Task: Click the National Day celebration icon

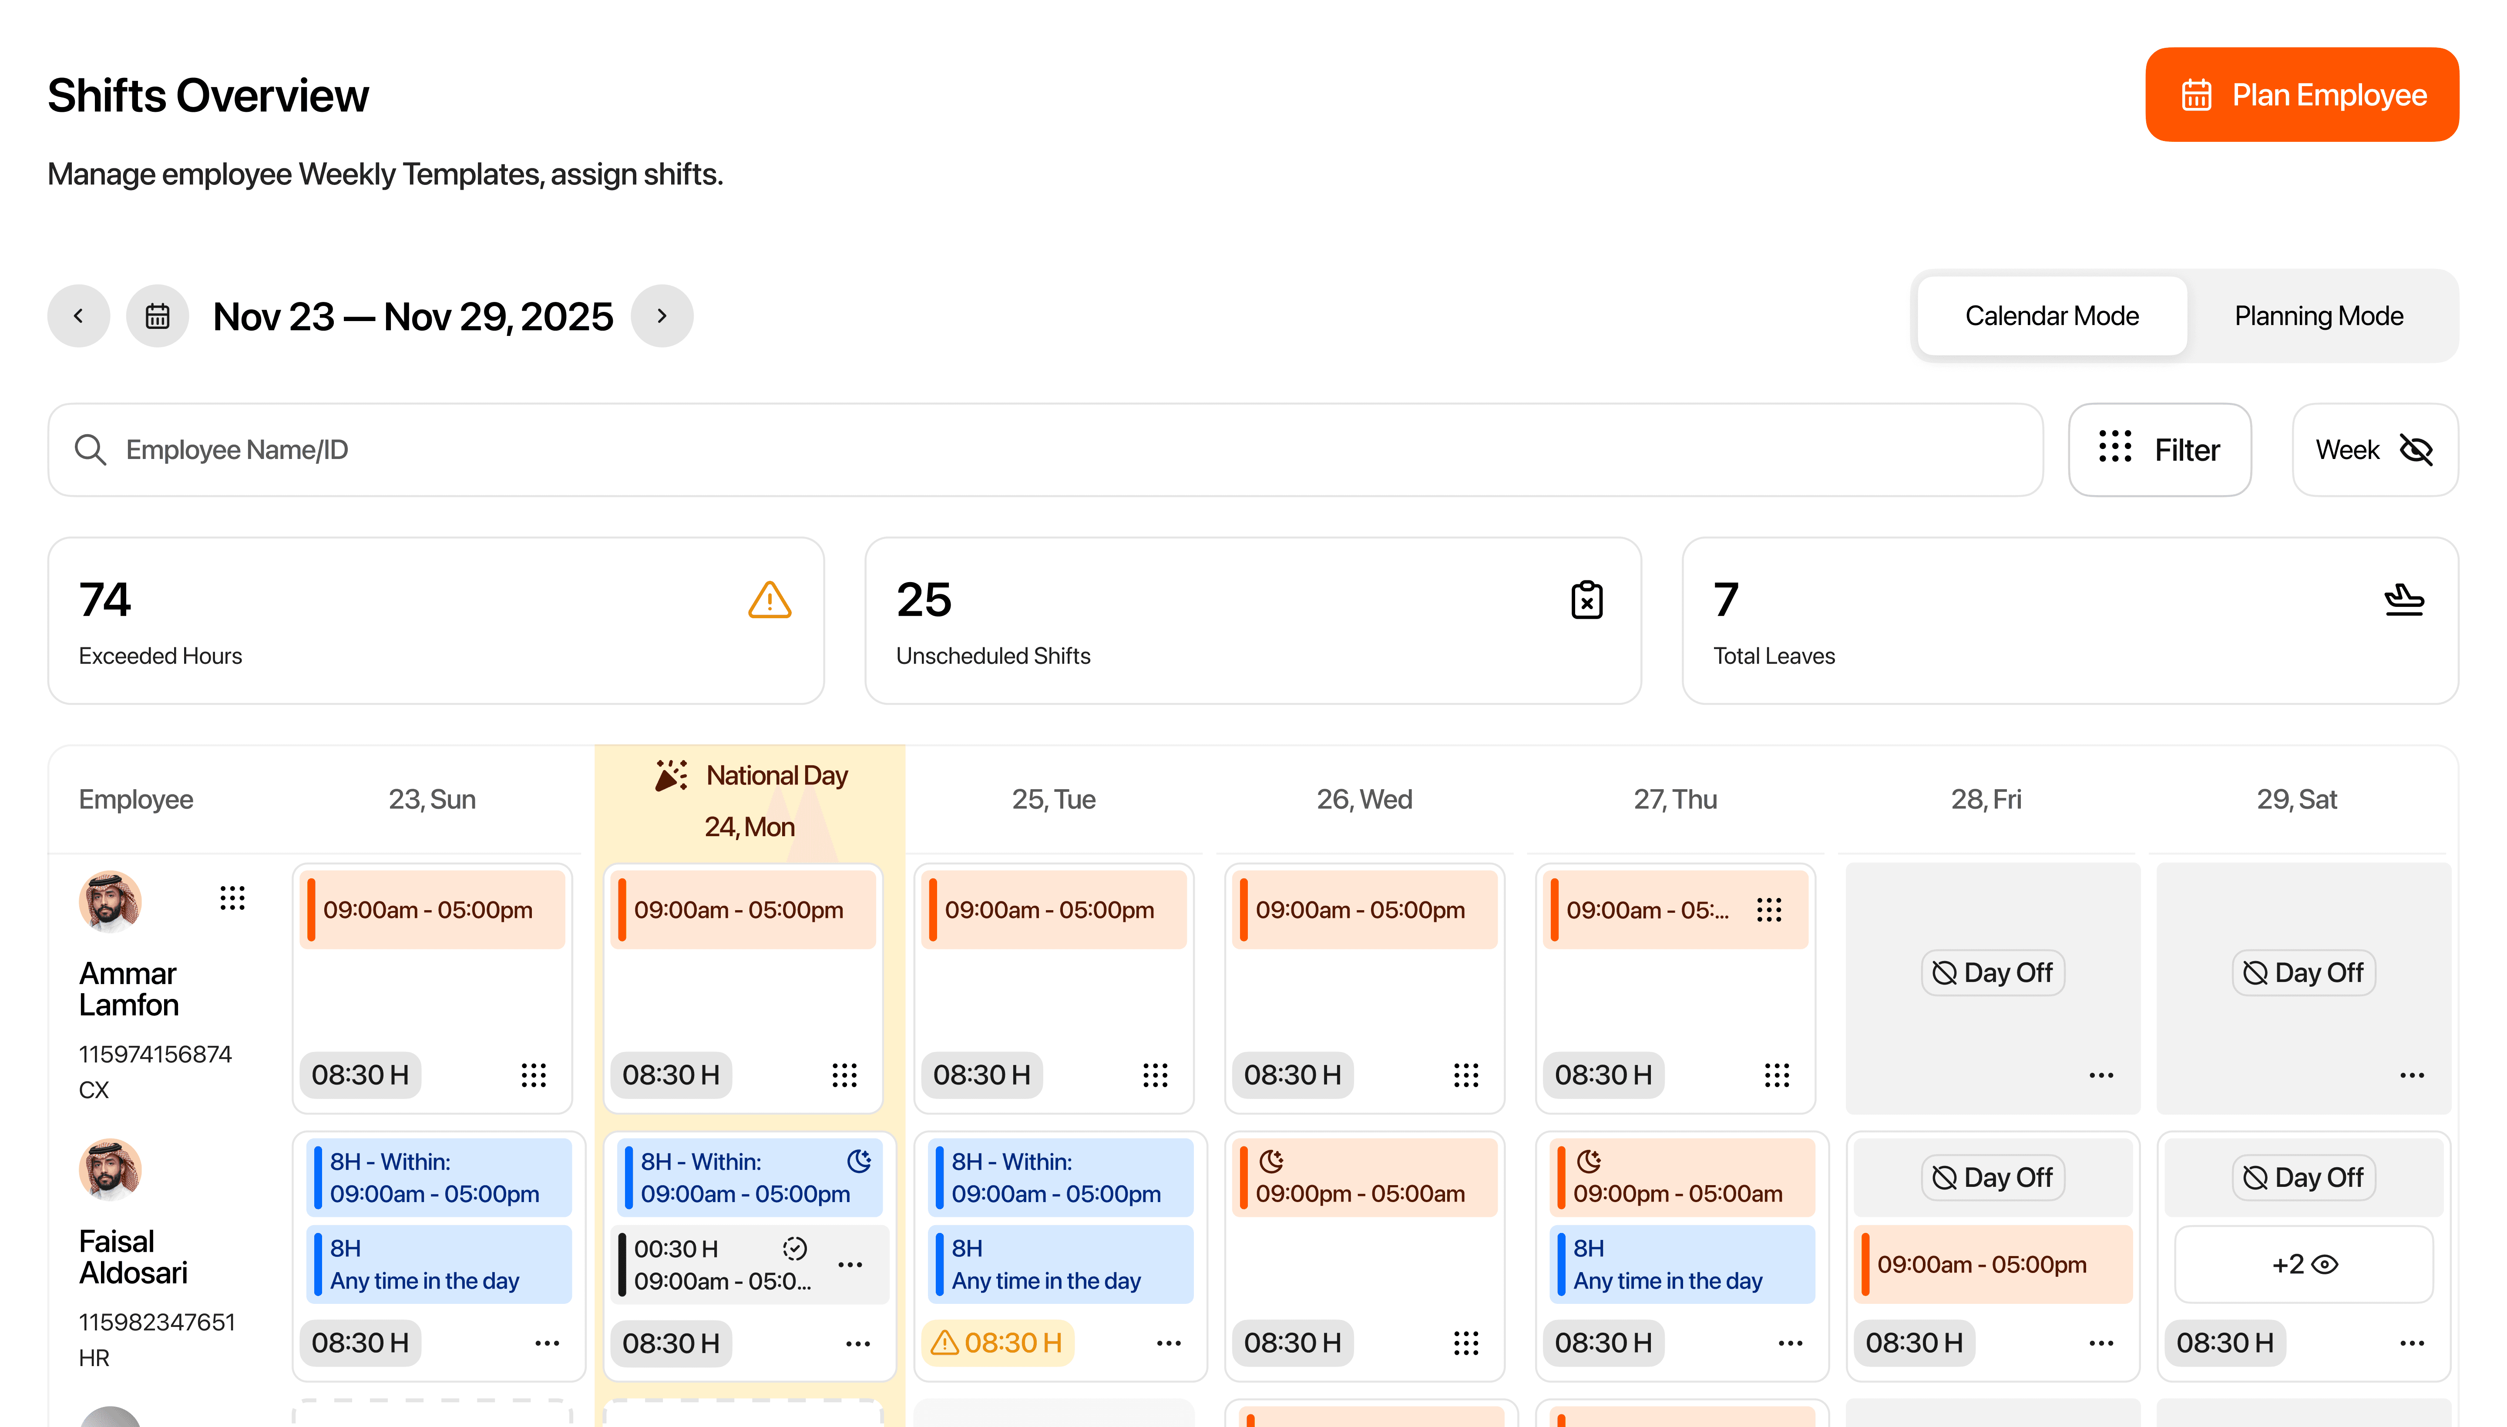Action: click(x=672, y=775)
